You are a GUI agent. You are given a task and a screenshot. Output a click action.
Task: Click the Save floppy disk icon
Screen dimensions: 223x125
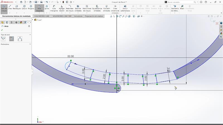click(x=36, y=2)
